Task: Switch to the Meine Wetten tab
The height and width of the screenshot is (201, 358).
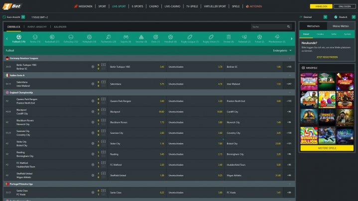Action: tap(341, 26)
